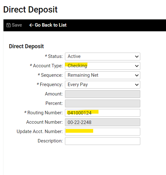
Task: Click the disabled Percent field
Action: point(103,103)
